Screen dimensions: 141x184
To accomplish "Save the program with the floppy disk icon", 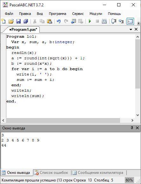I will click(x=18, y=21).
